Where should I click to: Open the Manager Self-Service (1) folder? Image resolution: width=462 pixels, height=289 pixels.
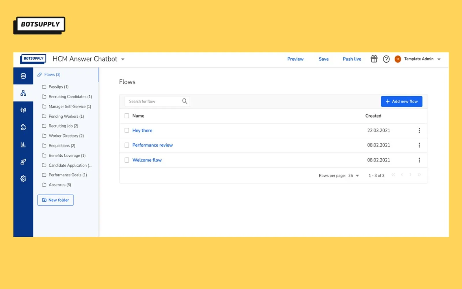(x=67, y=106)
